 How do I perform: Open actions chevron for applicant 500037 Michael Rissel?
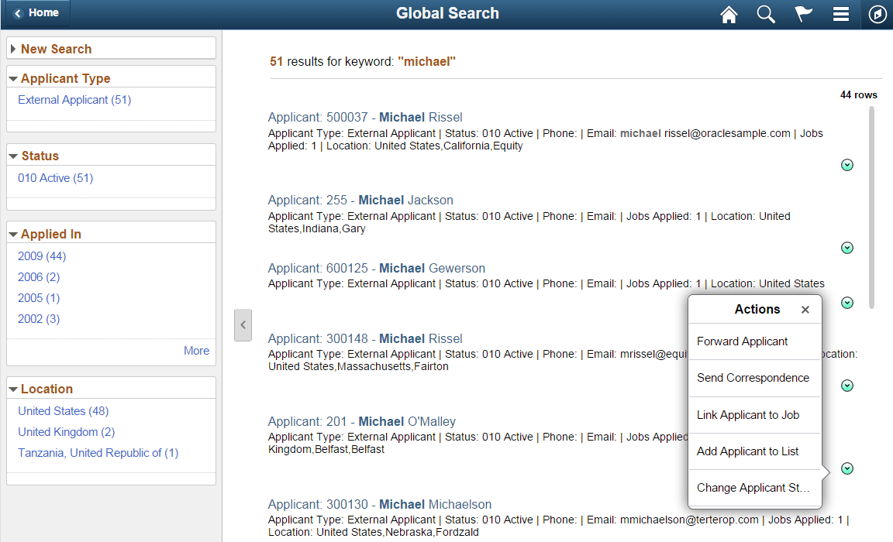click(x=846, y=164)
